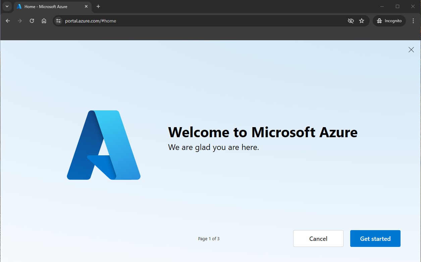Open a new browser tab
421x262 pixels.
point(98,6)
